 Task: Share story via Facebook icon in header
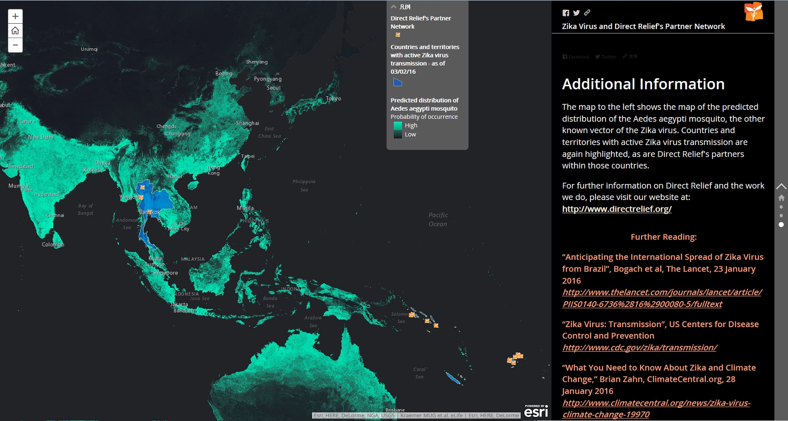(566, 13)
